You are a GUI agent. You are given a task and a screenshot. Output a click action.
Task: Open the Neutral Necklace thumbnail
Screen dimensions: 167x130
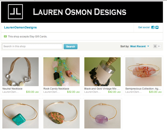click(20, 72)
